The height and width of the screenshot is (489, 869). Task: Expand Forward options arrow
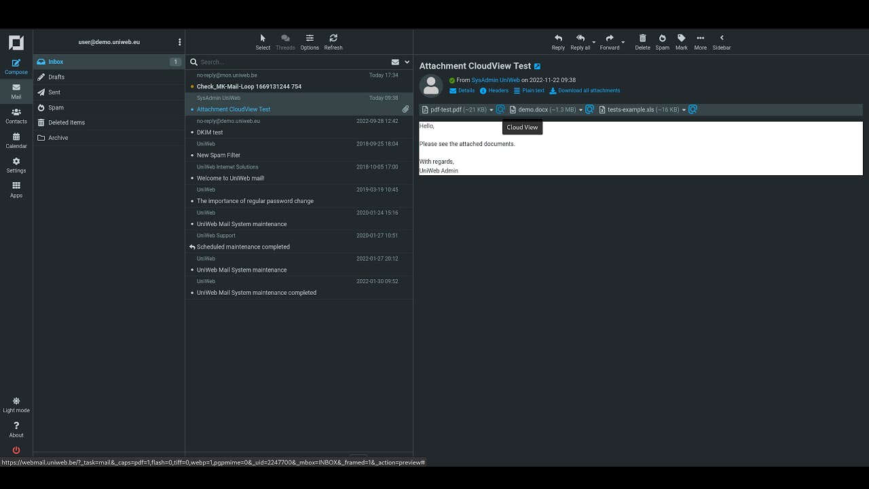click(623, 42)
